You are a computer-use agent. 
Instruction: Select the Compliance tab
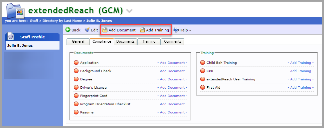click(102, 41)
